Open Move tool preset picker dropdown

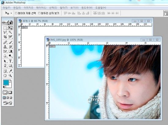pyautogui.click(x=11, y=13)
